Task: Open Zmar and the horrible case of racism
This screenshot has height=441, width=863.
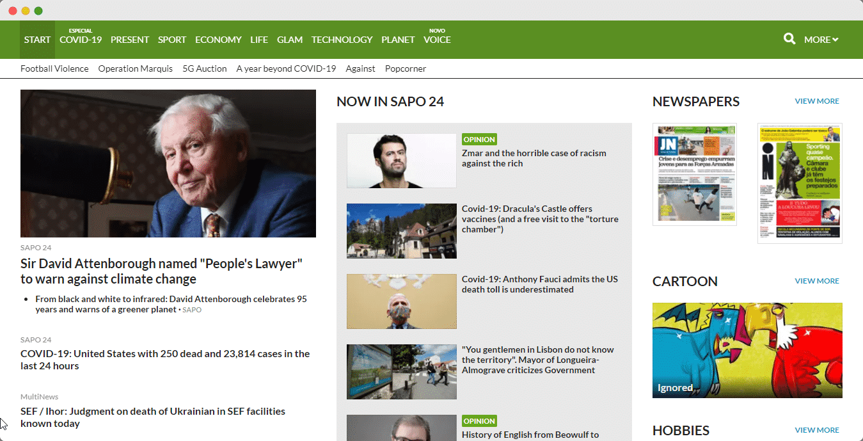Action: [534, 158]
